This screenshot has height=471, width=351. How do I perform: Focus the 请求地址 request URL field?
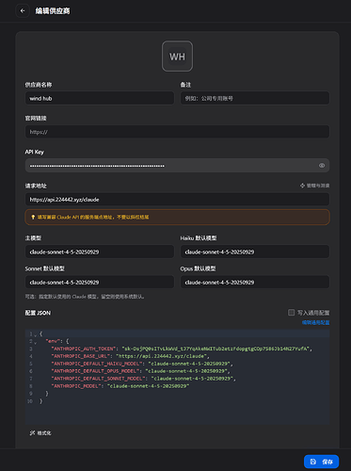(177, 200)
